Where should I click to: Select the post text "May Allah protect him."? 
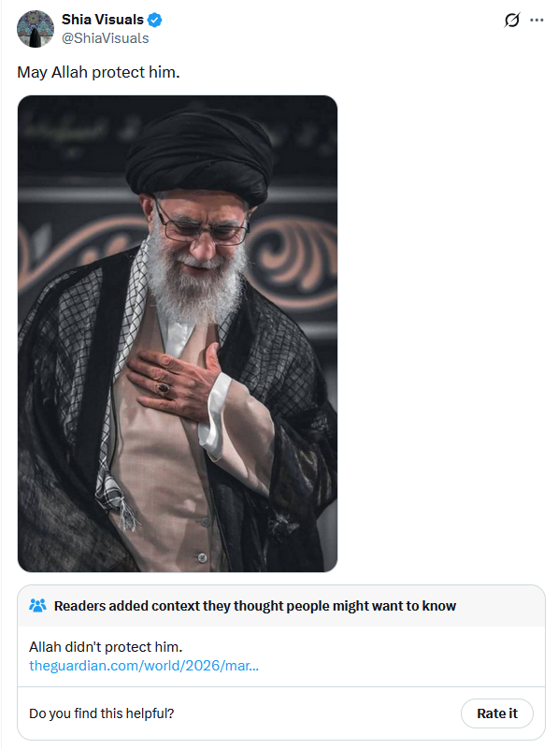pyautogui.click(x=98, y=72)
